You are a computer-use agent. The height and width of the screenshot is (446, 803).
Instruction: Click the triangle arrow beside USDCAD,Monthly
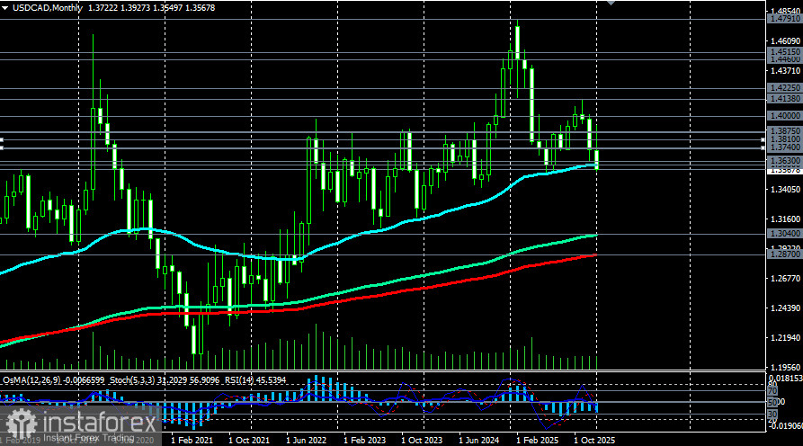click(x=4, y=6)
